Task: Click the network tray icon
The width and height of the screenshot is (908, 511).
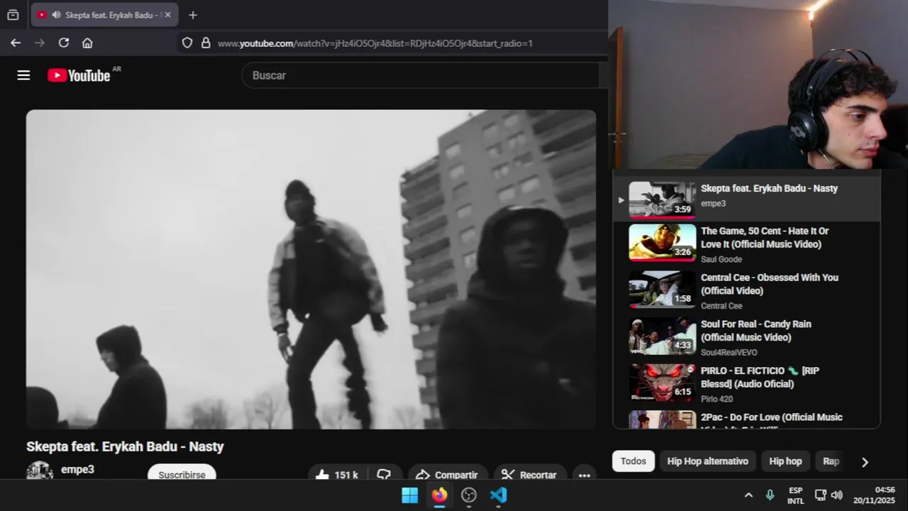Action: click(x=821, y=495)
